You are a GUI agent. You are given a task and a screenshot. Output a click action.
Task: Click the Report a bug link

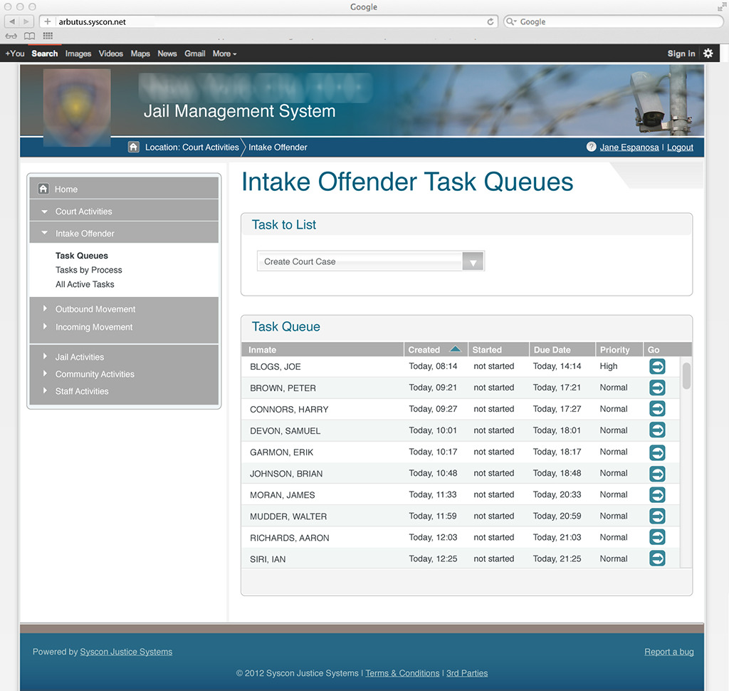point(668,652)
